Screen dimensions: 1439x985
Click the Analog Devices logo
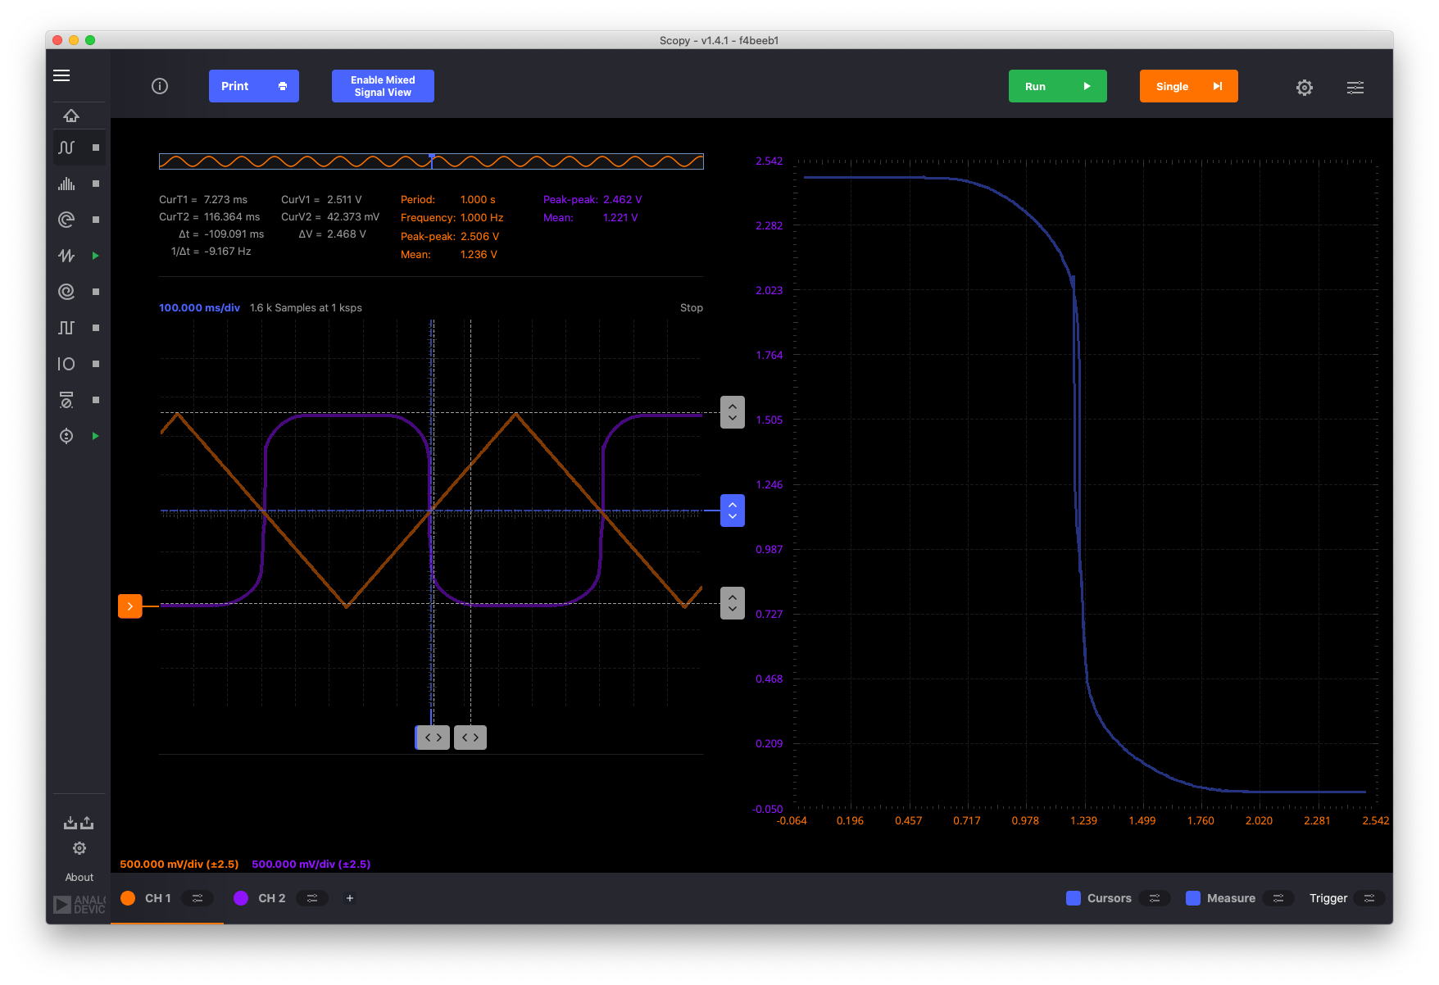(79, 904)
